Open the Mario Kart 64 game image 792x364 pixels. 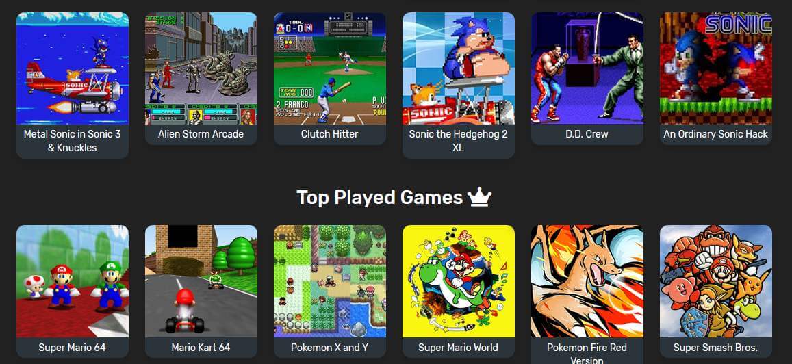coord(201,281)
